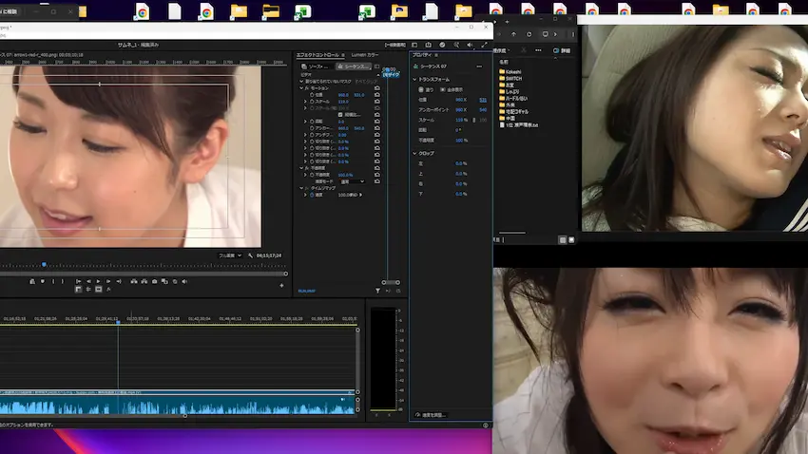Collapse the Transform section in Properties
The image size is (808, 454).
tap(414, 79)
